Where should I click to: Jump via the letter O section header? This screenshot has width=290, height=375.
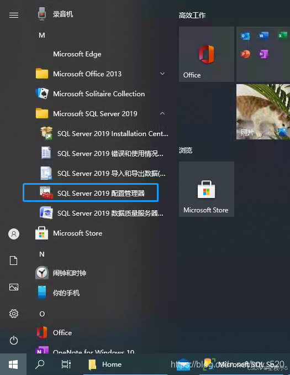point(42,314)
